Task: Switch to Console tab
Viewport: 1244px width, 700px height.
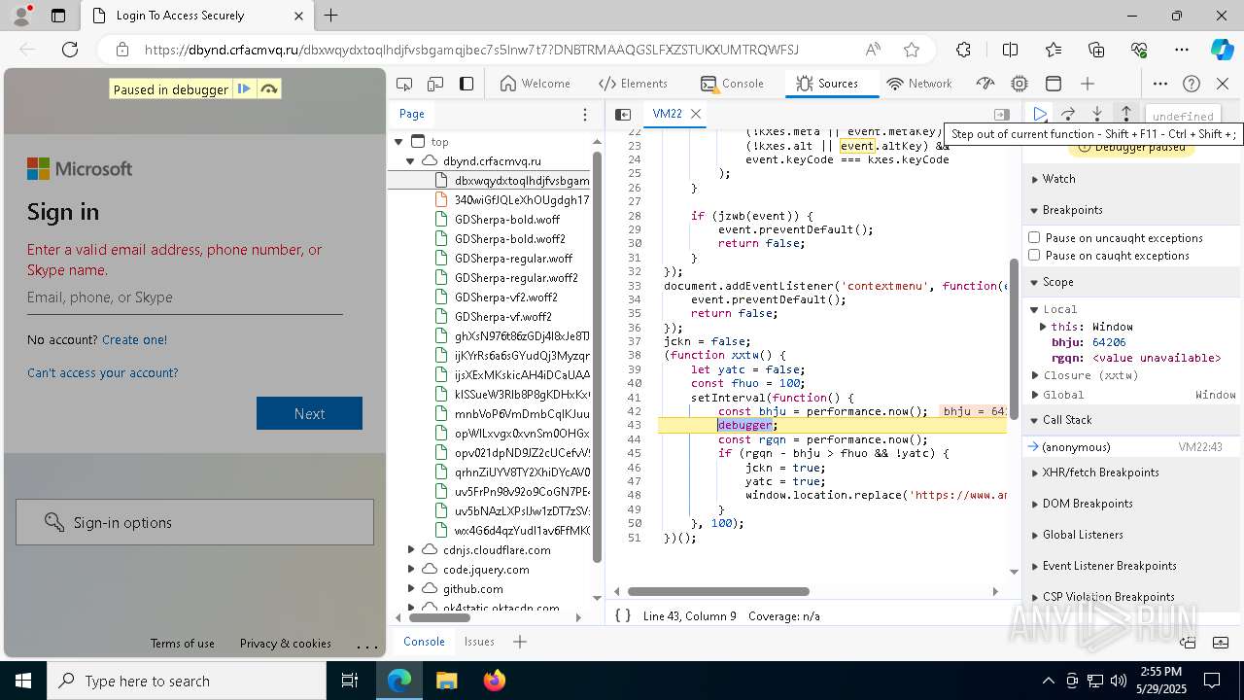Action: pos(733,84)
